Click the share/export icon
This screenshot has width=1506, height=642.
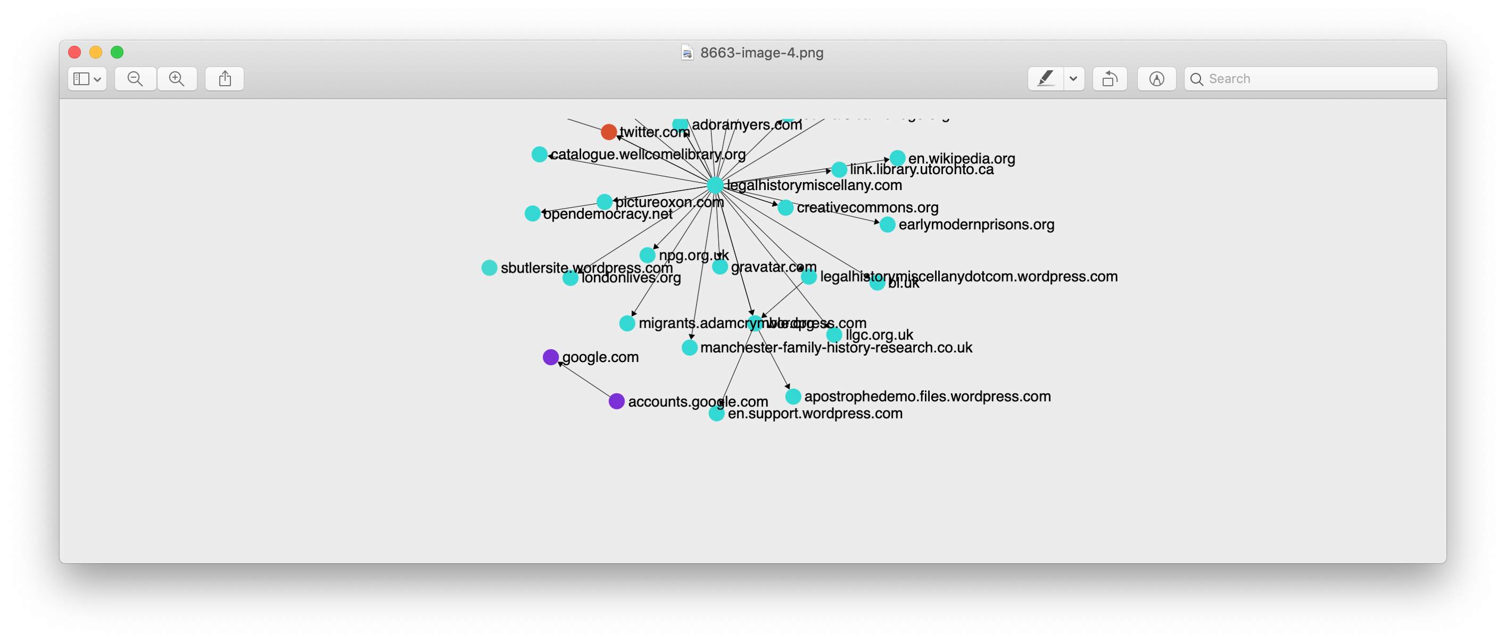[x=225, y=78]
